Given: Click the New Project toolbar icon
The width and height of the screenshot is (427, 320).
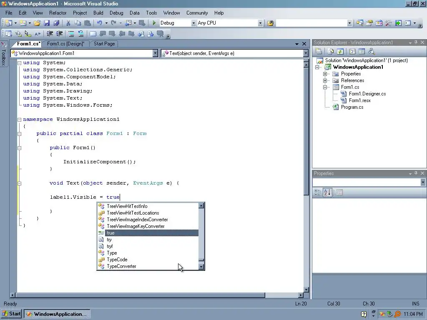Looking at the screenshot, I should 9,23.
